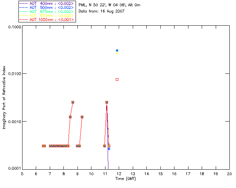Click the data point at 8.5 GMT
Screen dimensions: 236x188
tap(70, 117)
